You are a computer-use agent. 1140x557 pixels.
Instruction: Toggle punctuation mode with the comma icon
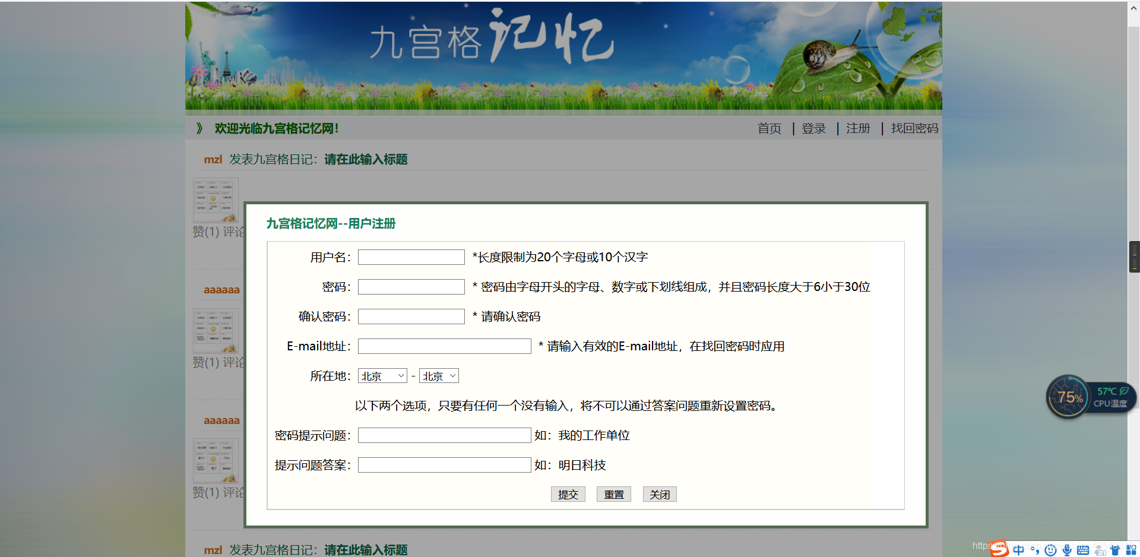pyautogui.click(x=1035, y=550)
